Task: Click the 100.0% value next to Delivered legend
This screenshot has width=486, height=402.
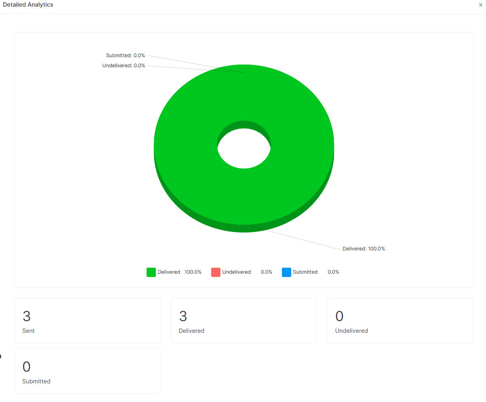Action: point(193,272)
